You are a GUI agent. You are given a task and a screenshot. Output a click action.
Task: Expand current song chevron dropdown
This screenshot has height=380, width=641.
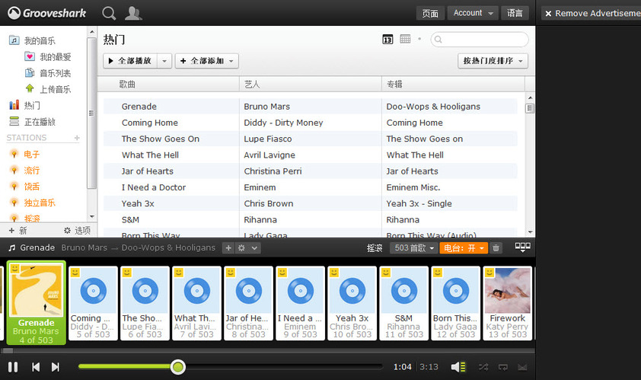[x=254, y=248]
